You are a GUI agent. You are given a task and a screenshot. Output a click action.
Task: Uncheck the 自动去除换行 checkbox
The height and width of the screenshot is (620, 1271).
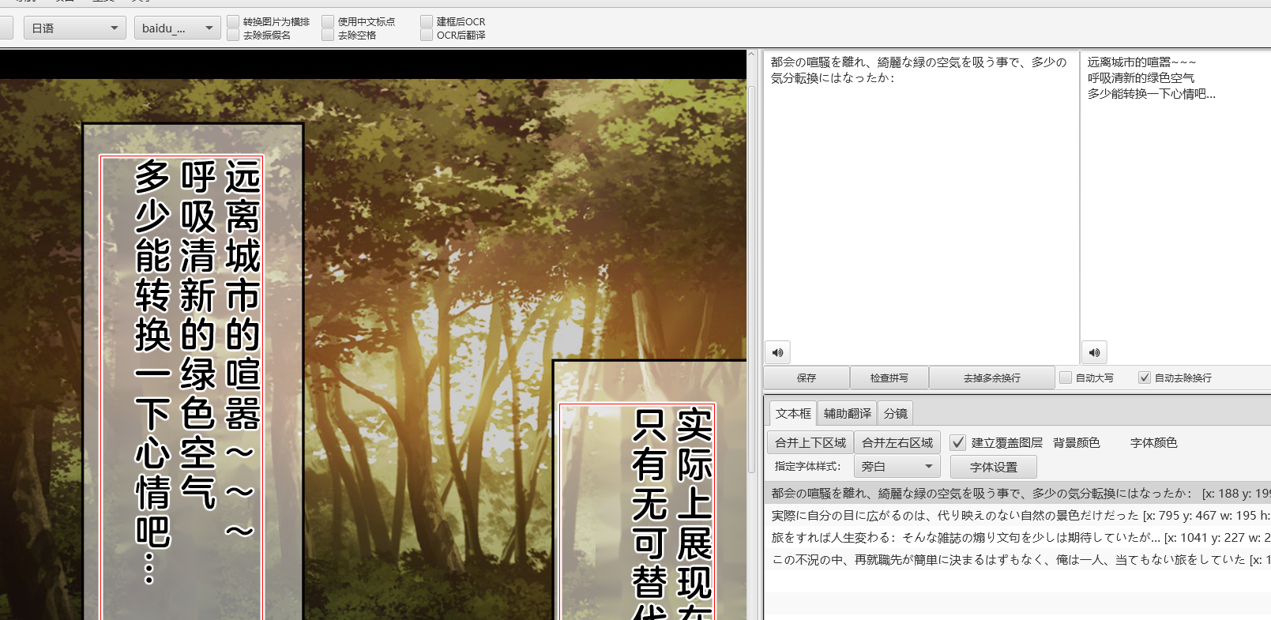point(1145,378)
